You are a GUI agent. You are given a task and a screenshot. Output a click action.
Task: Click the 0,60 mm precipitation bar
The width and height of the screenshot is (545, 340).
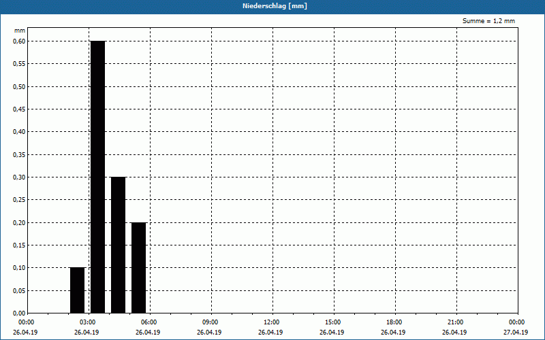click(x=97, y=177)
